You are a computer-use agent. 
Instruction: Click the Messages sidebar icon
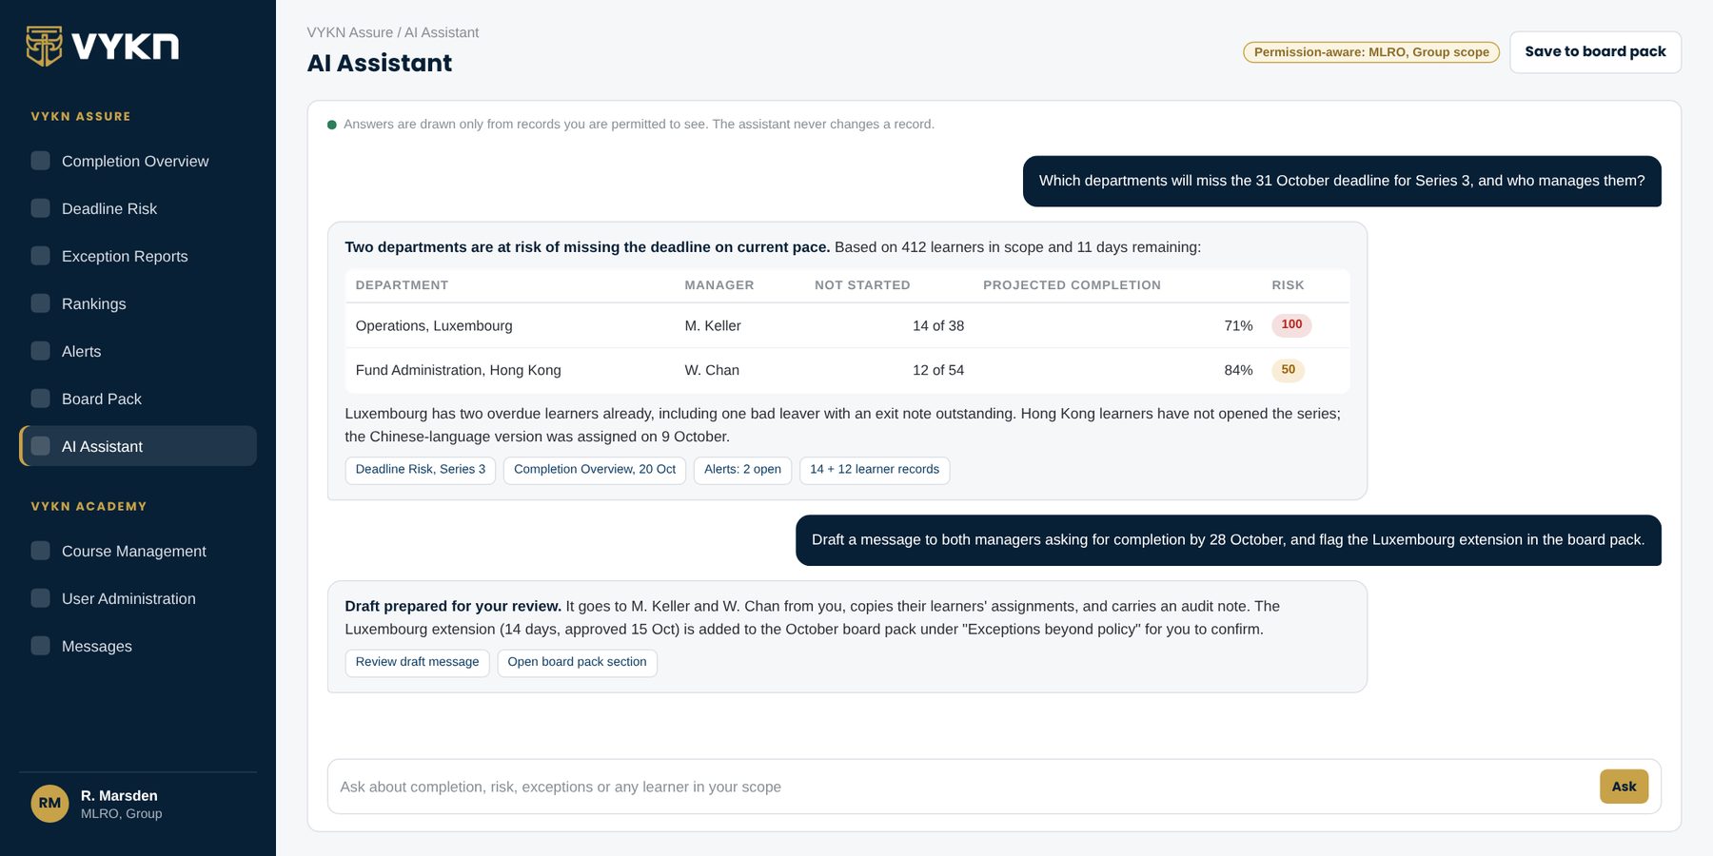[40, 646]
